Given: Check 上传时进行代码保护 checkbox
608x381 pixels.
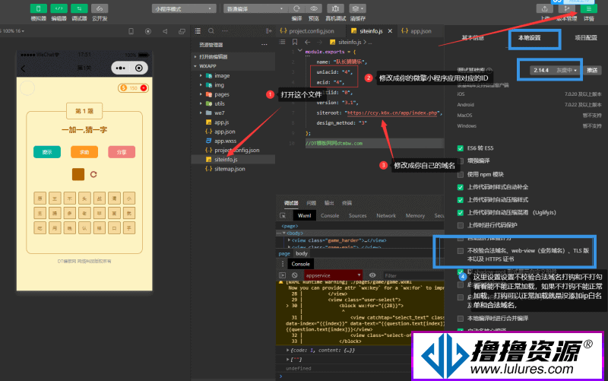Looking at the screenshot, I should (461, 225).
